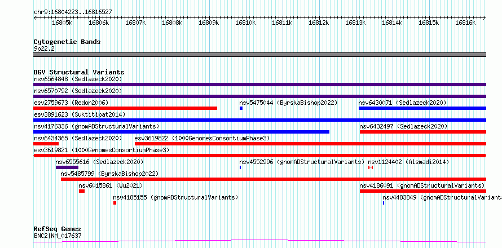502x248 pixels.
Task: Click the Cytogenetic Bands track title
Action: coord(67,42)
